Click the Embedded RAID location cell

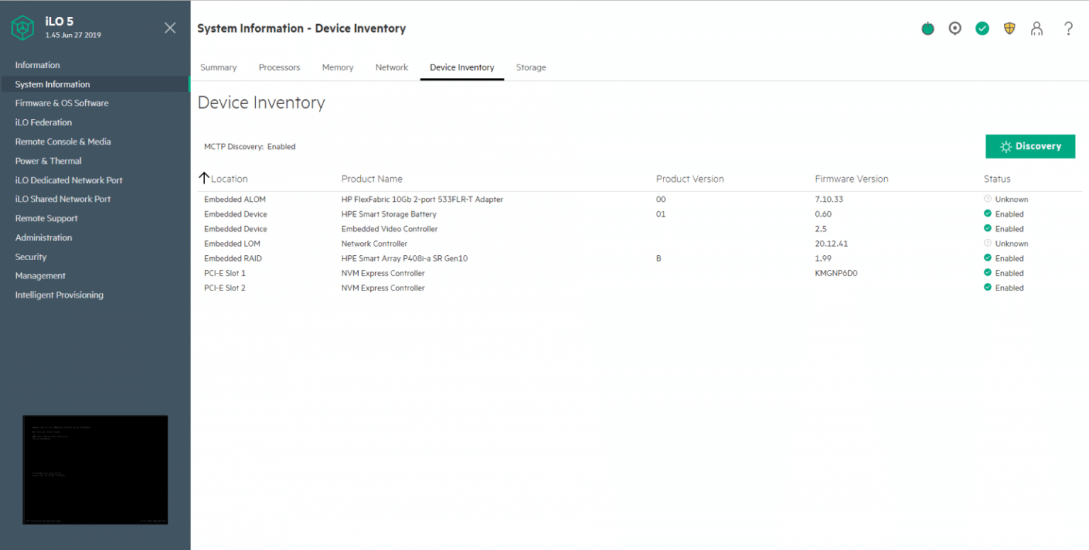click(233, 259)
